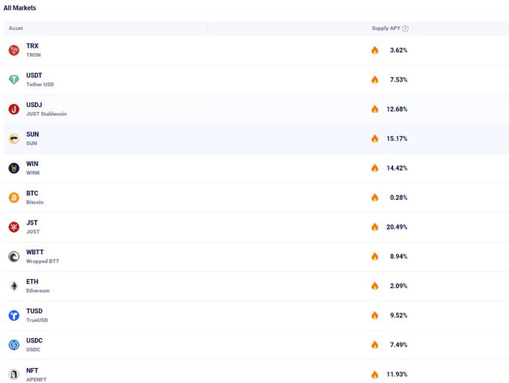Click the BTC Bitcoin icon
Screen dimensions: 509x383
[x=13, y=197]
